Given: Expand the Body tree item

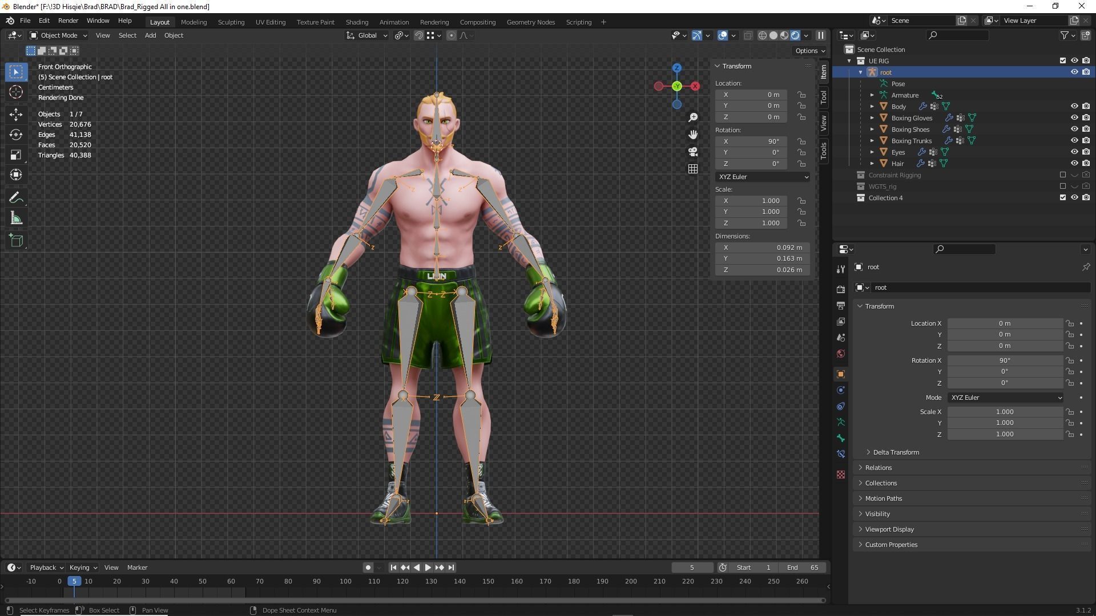Looking at the screenshot, I should click(x=872, y=107).
